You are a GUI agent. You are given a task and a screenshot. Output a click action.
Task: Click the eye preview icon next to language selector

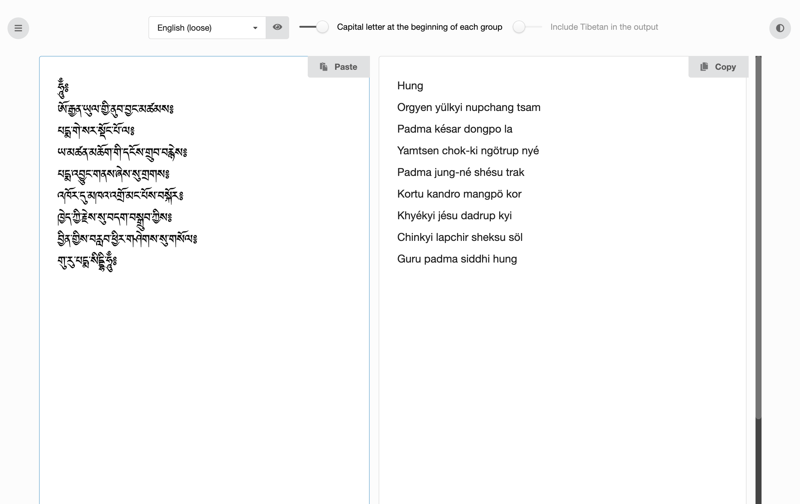tap(278, 28)
